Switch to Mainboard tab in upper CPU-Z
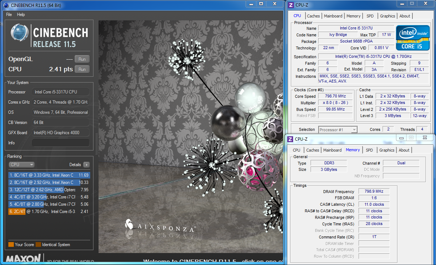Screen dimensions: 436x265 point(333,16)
